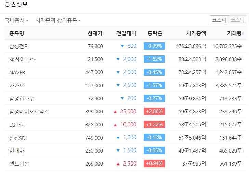Open the SK하이닉스 stock link

click(x=22, y=59)
